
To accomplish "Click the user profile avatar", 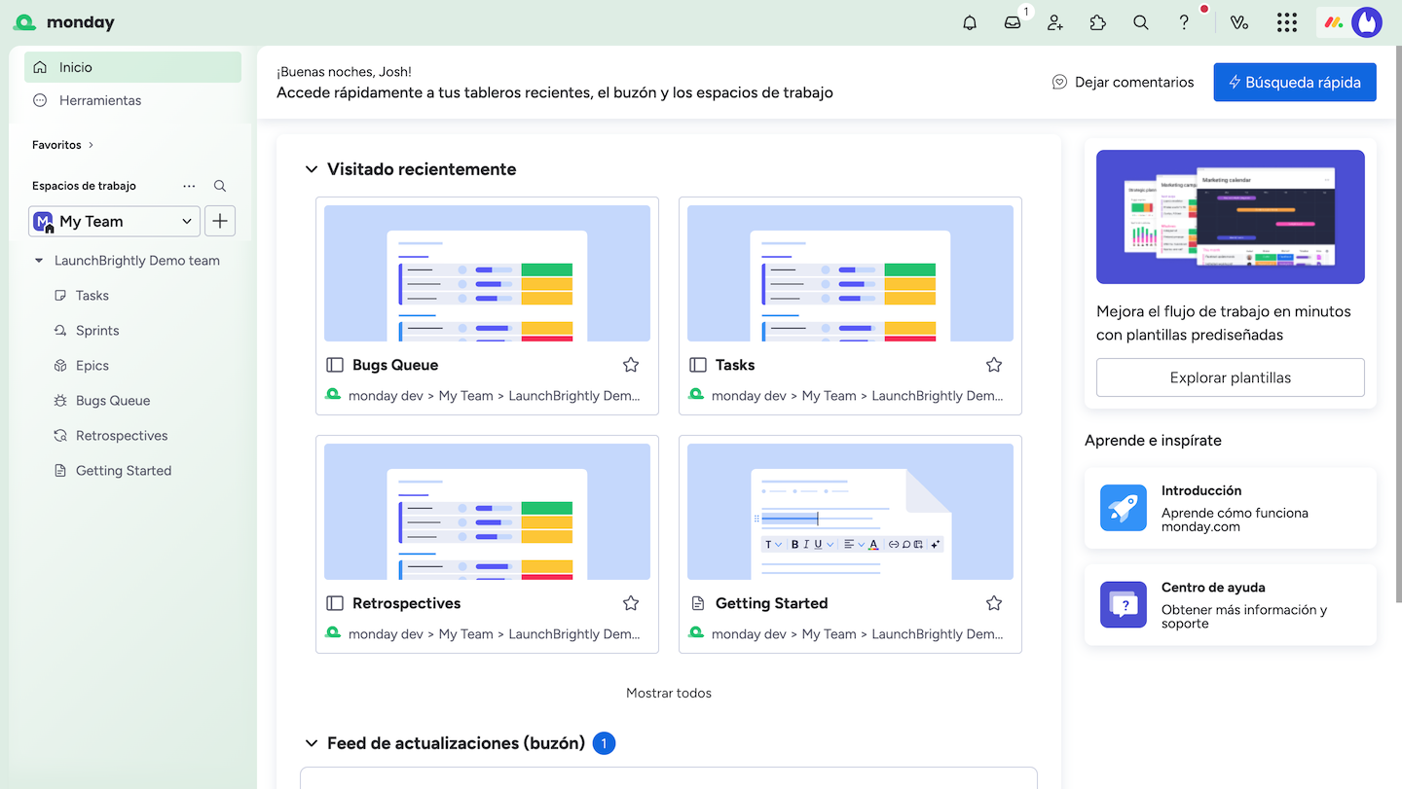I will coord(1367,22).
